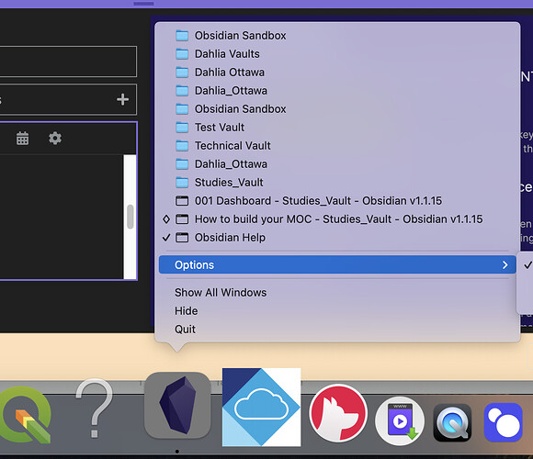Open QuickTime Player from the Dock
533x459 pixels.
(452, 422)
